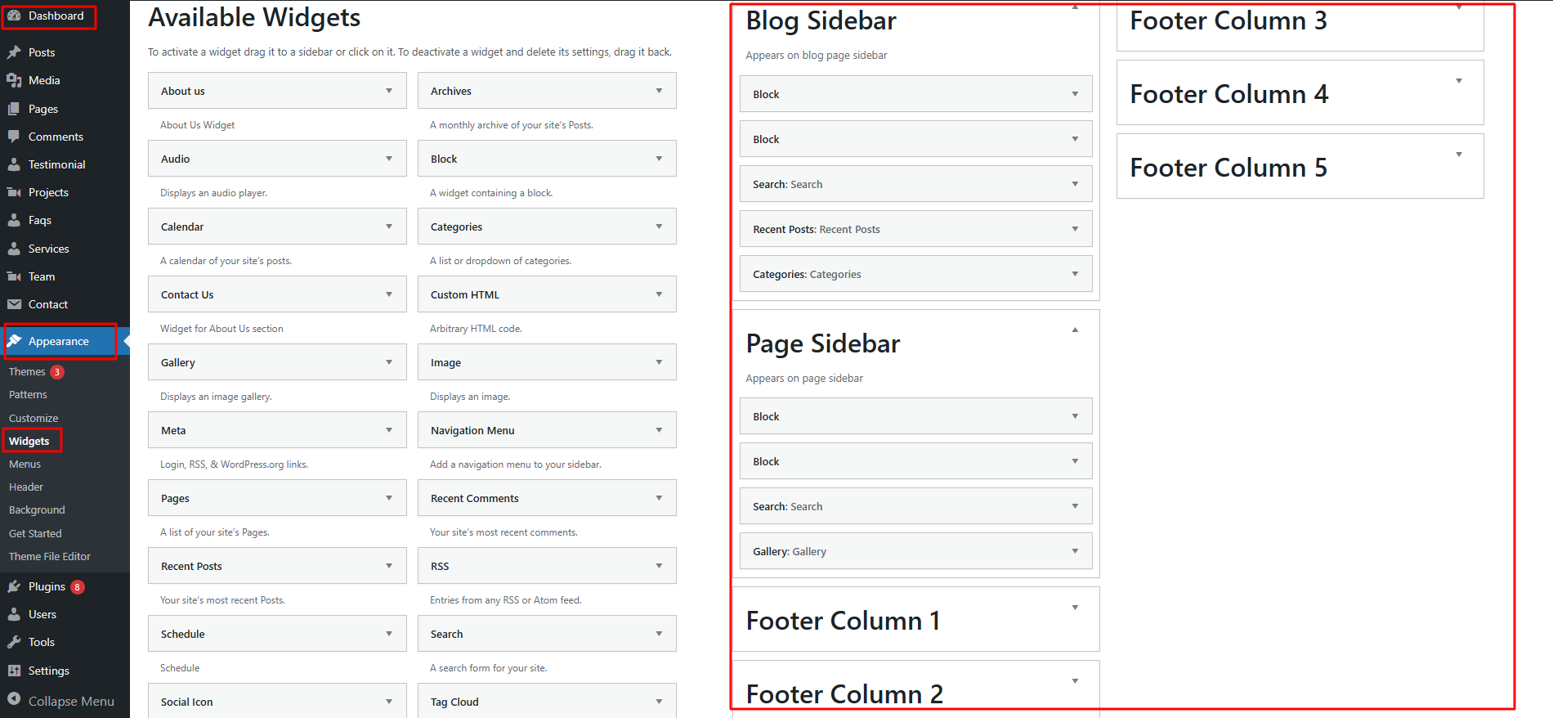This screenshot has width=1553, height=718.
Task: Toggle open Footer Column 1 panel
Action: [1075, 608]
